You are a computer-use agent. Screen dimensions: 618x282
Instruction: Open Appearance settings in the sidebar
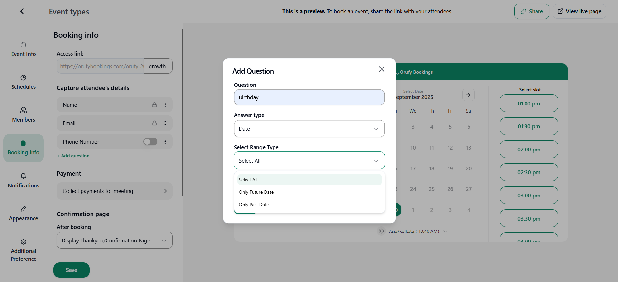24,214
